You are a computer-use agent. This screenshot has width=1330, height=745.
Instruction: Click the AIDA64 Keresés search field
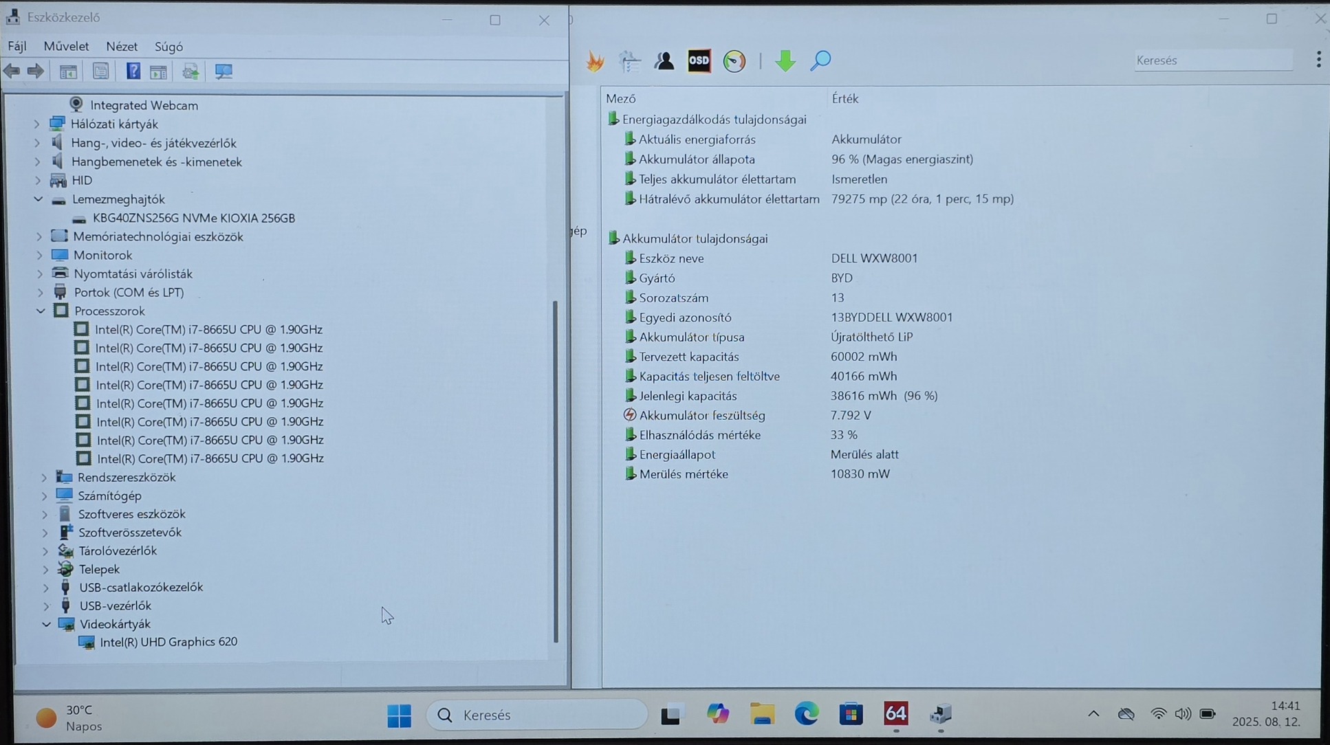click(x=1212, y=60)
